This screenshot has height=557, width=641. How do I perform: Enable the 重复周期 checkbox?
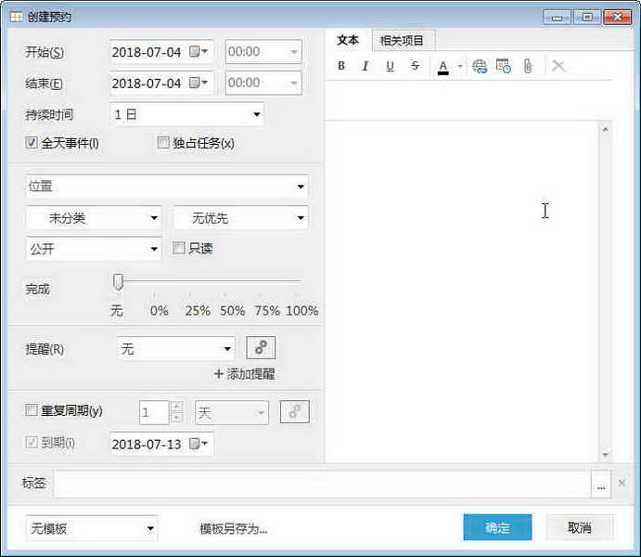coord(32,410)
